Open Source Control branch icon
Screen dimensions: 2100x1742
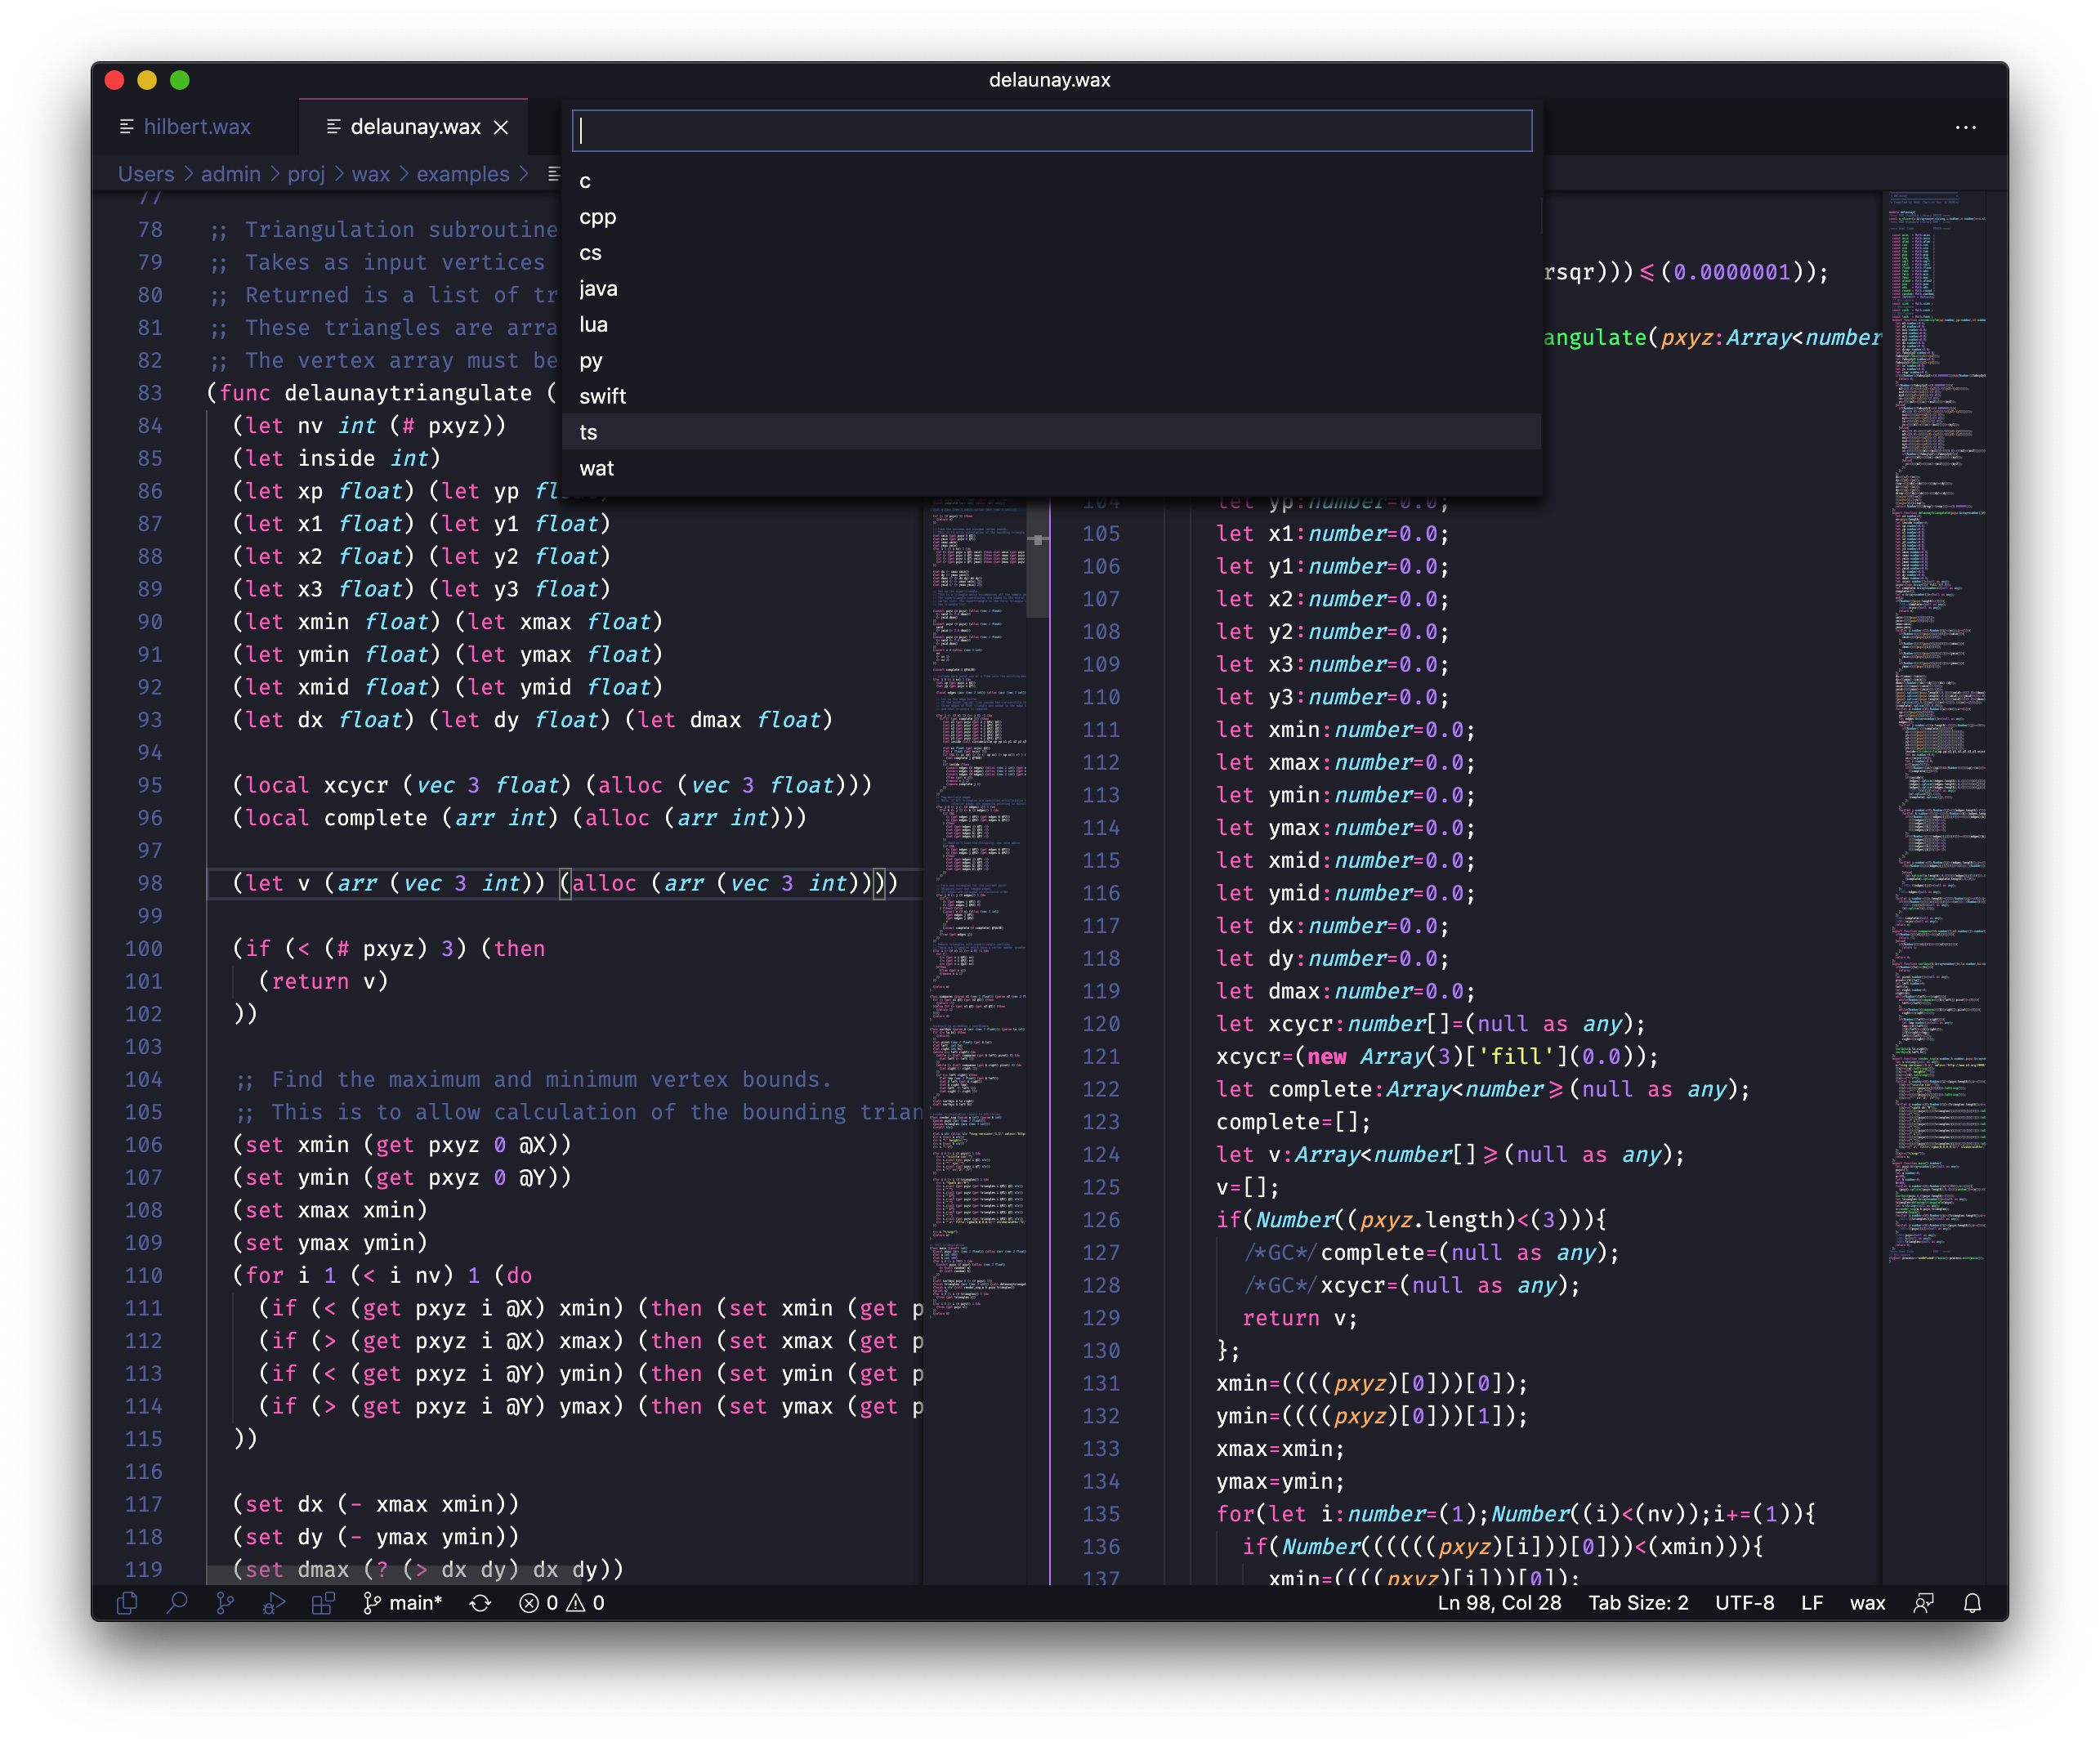coord(225,1603)
